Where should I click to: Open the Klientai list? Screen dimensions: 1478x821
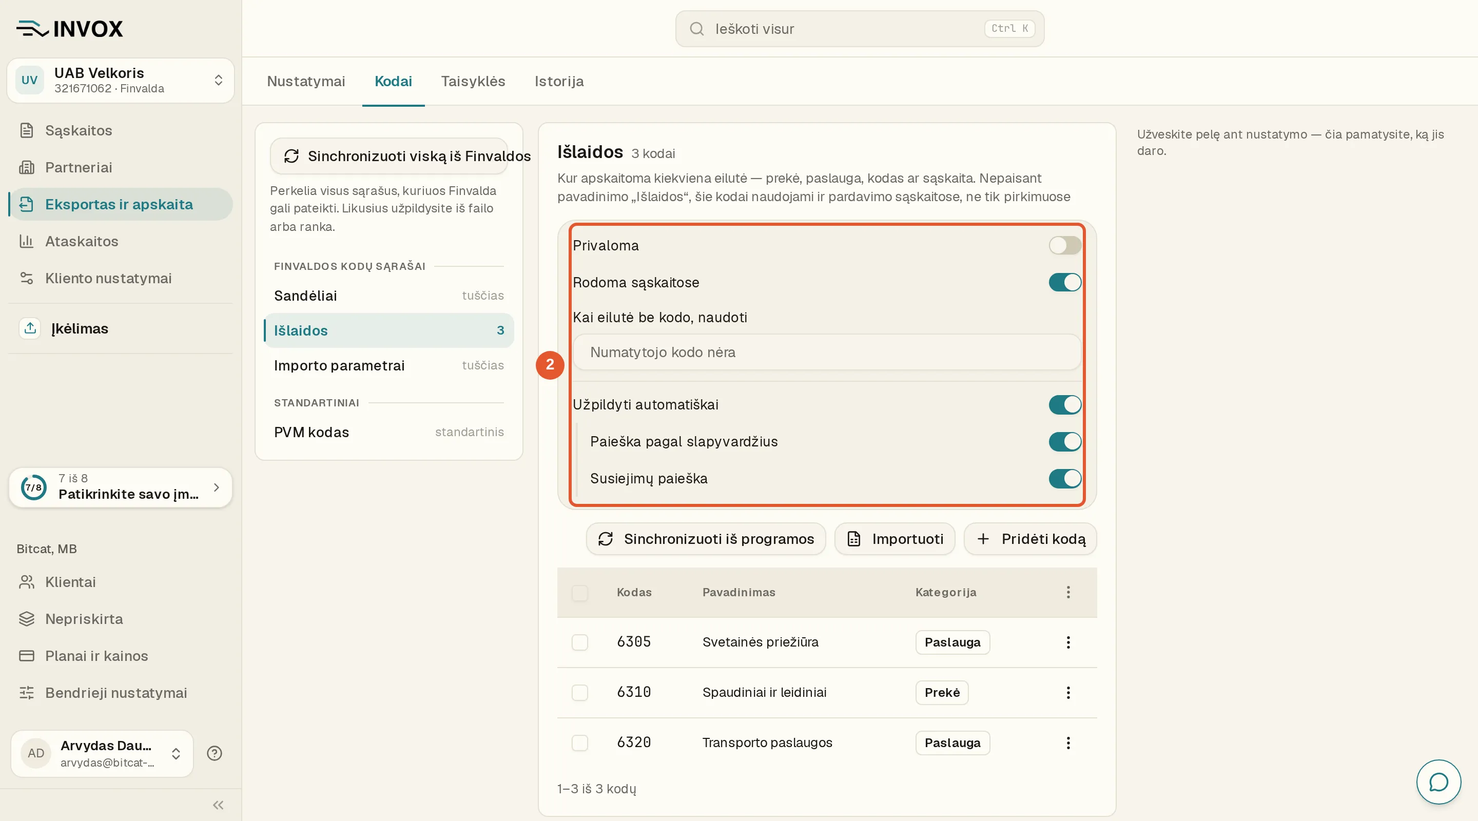121,582
